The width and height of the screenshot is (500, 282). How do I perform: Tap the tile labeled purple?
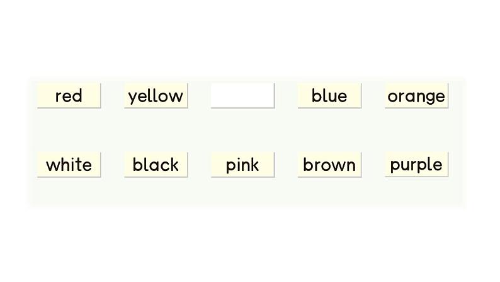tap(416, 165)
